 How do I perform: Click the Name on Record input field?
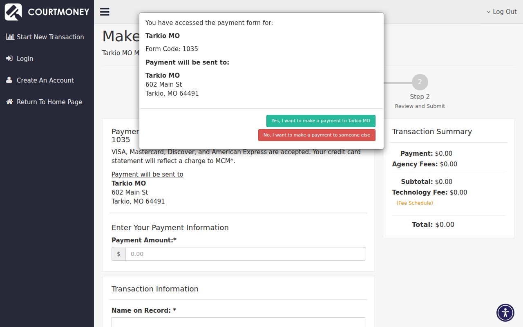tap(238, 322)
